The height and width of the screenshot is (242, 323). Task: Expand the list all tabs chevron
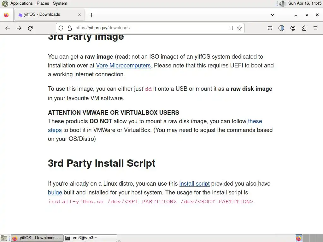click(272, 15)
